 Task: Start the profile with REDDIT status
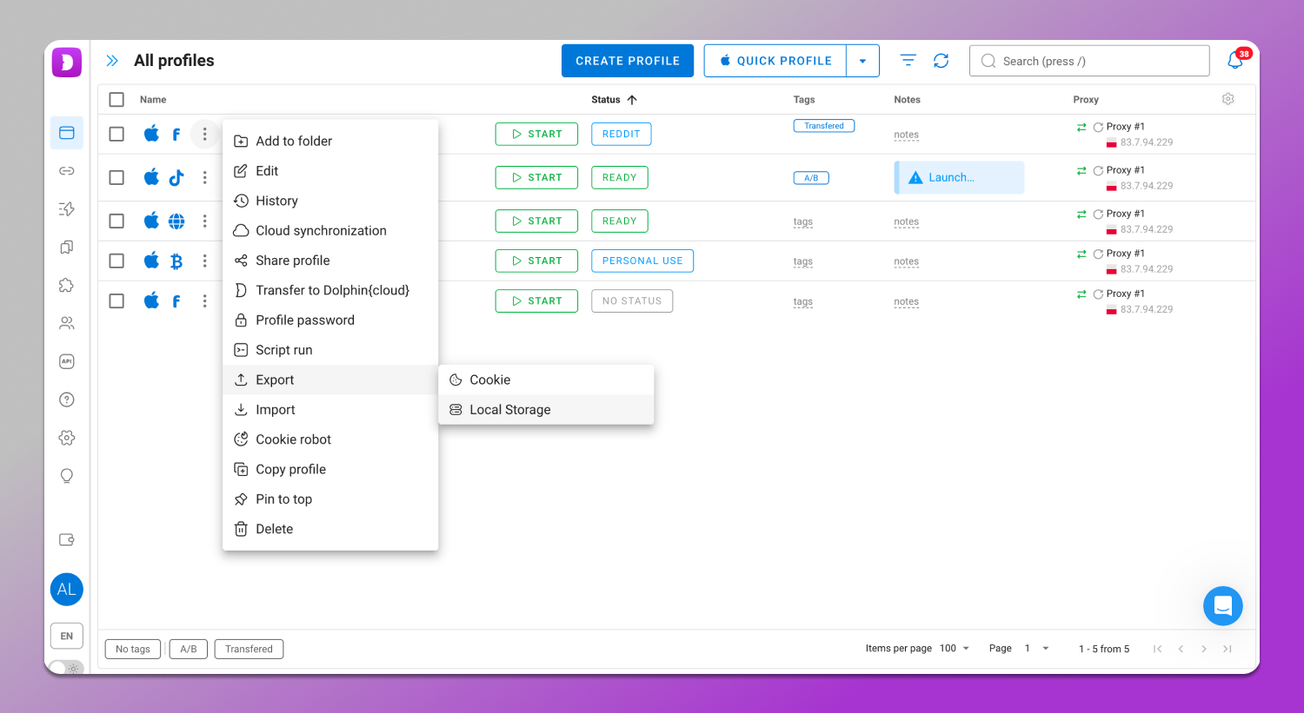[x=536, y=134]
